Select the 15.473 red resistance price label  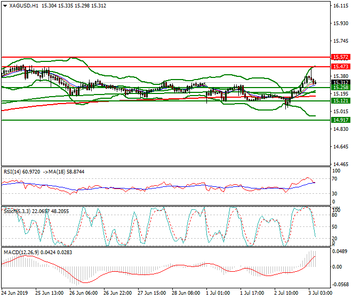point(341,67)
